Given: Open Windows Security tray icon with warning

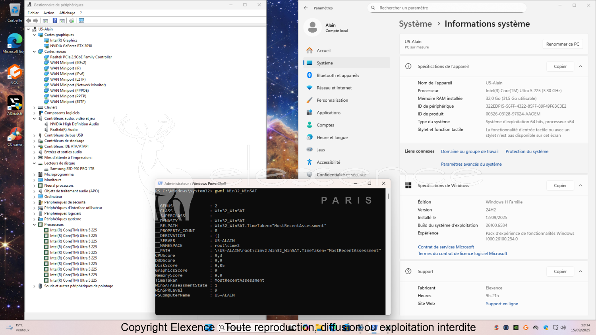Looking at the screenshot, I should click(546, 328).
